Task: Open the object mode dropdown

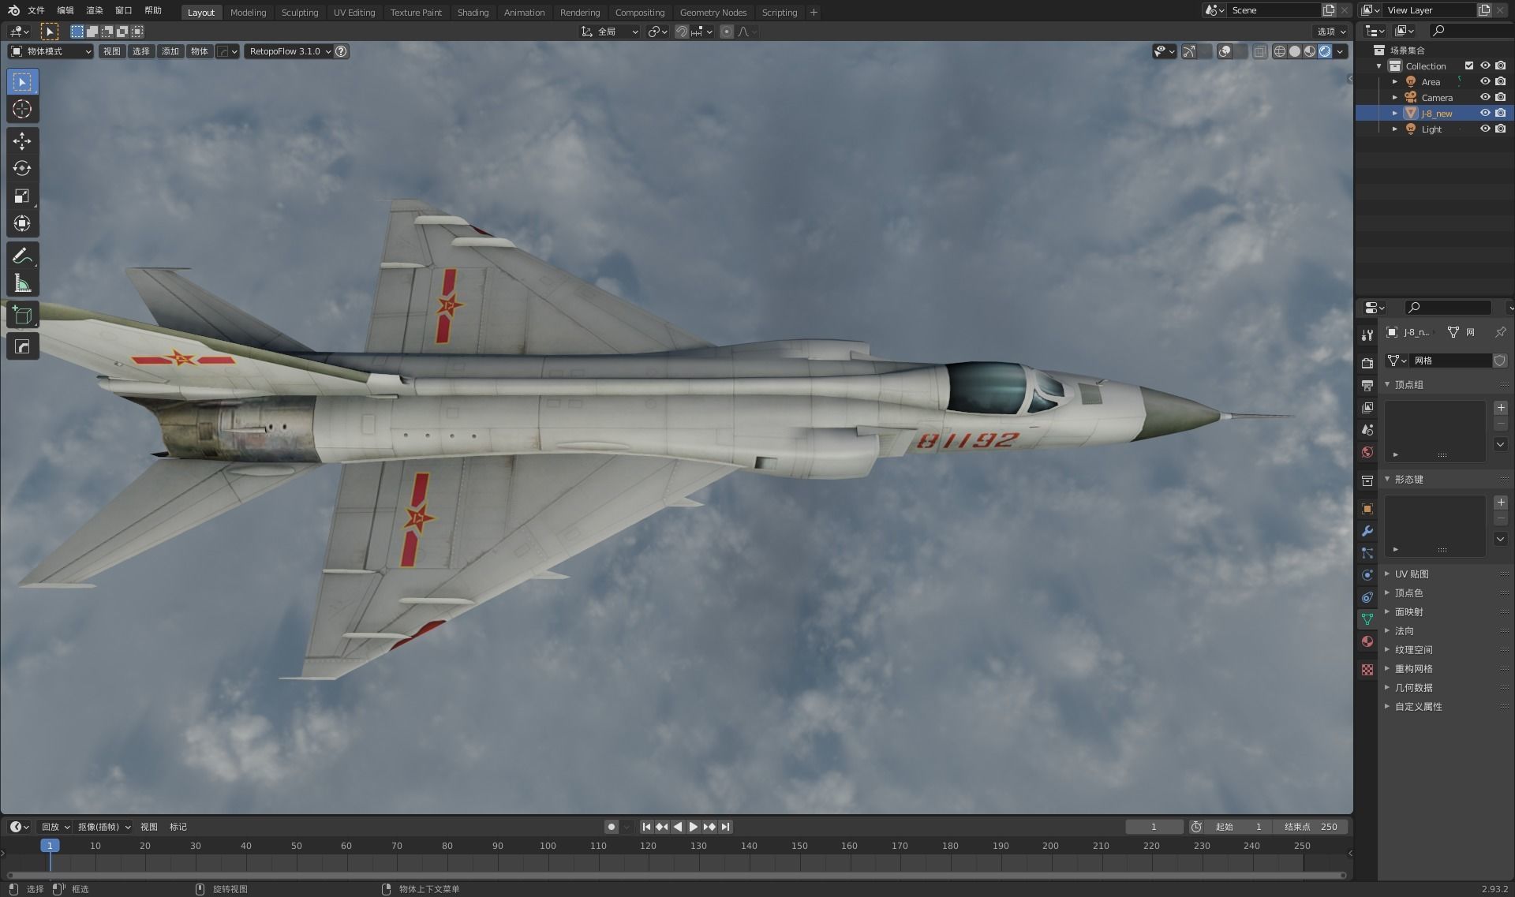Action: [51, 51]
